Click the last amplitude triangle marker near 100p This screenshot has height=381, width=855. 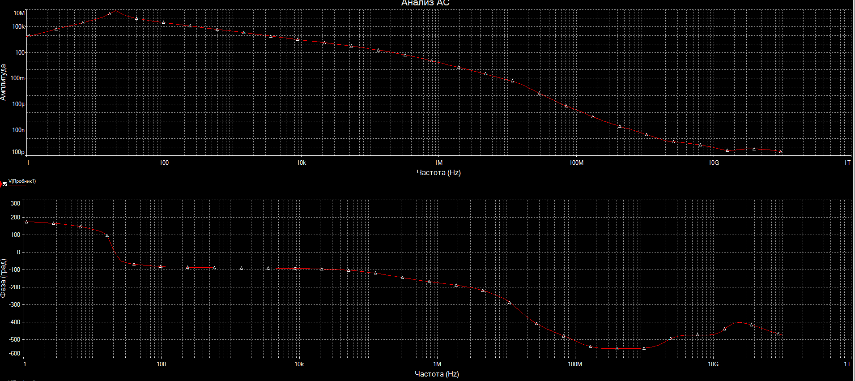(x=781, y=151)
